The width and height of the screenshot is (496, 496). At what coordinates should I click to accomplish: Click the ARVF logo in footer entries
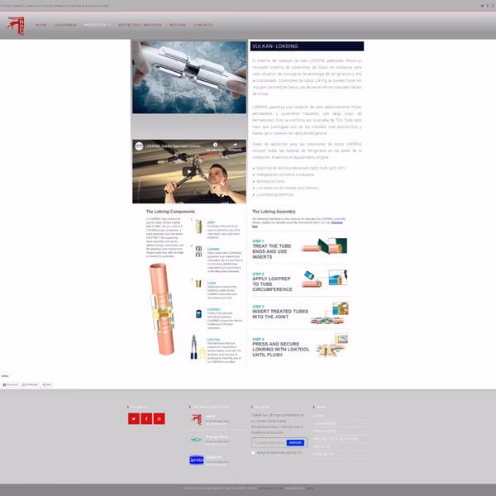197,419
